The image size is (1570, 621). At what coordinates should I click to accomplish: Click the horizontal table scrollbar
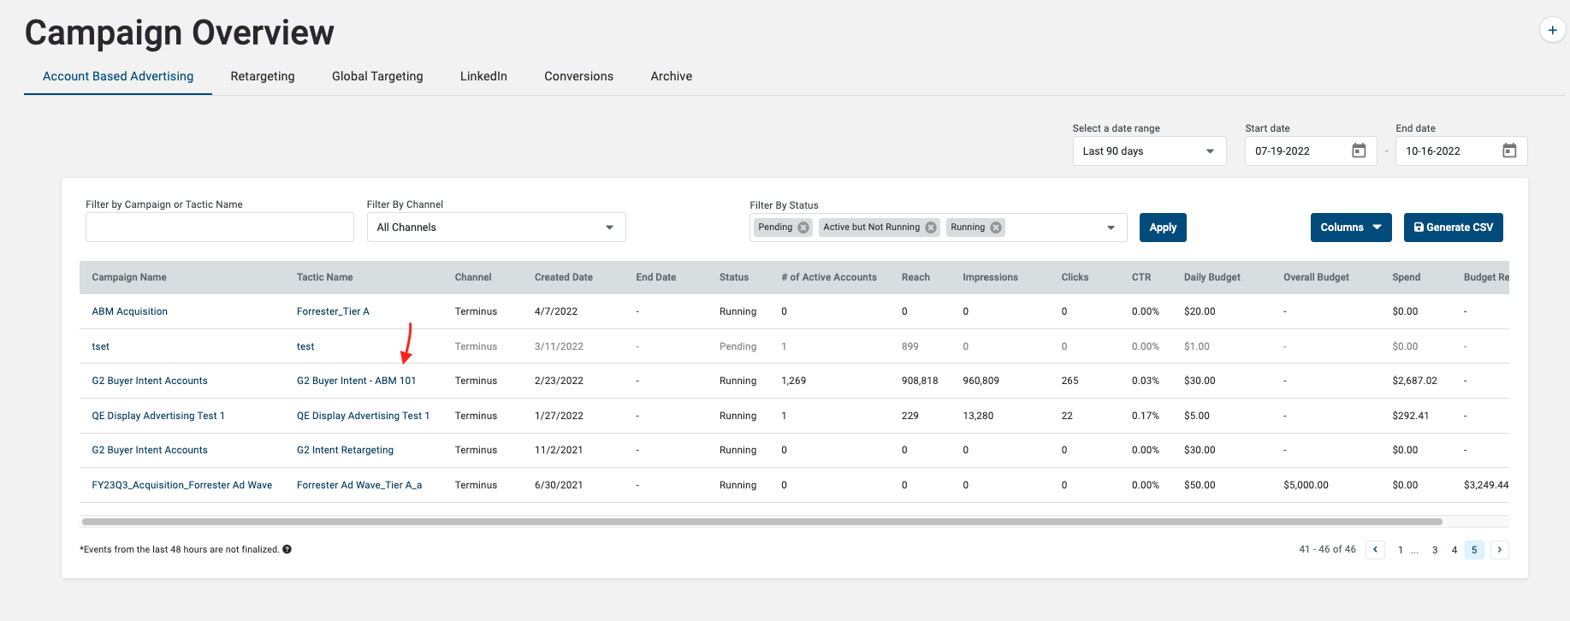tap(761, 522)
